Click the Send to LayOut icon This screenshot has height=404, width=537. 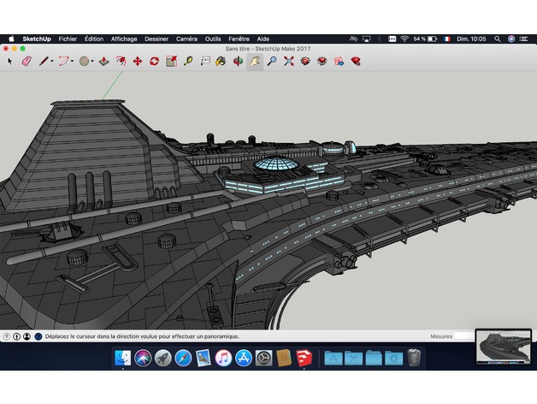pyautogui.click(x=339, y=62)
